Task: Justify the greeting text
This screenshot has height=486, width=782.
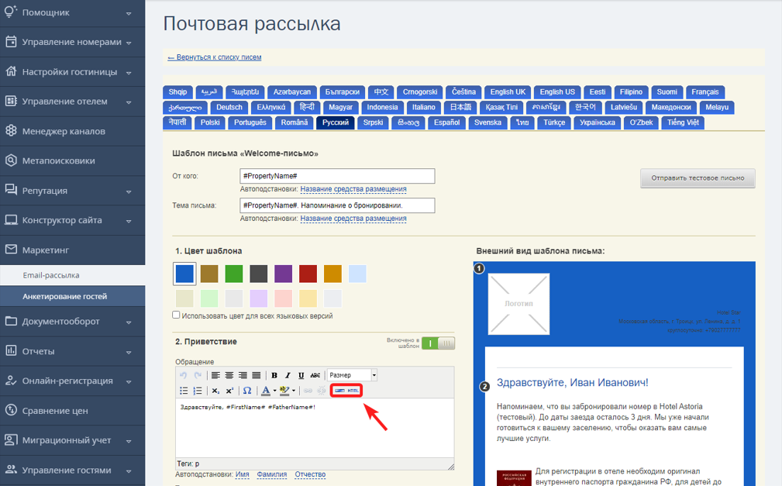Action: click(257, 375)
